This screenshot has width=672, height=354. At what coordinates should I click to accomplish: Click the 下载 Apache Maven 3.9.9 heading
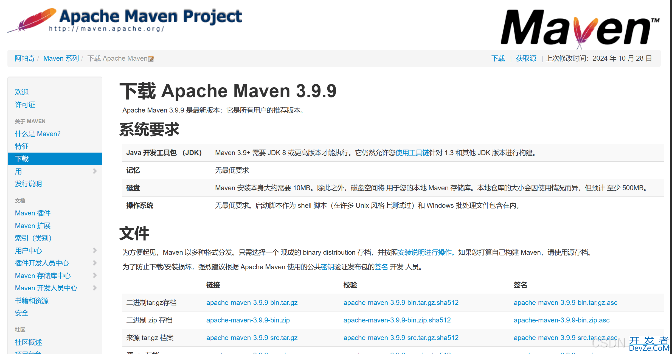(x=228, y=91)
